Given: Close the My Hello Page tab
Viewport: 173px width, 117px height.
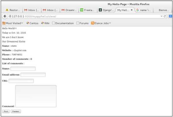Looking at the screenshot, I should click(132, 10).
